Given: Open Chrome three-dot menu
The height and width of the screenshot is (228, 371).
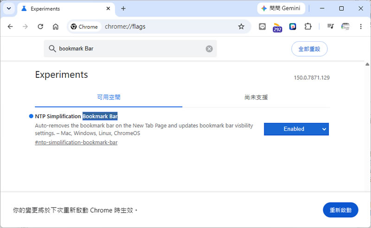Looking at the screenshot, I should [x=361, y=26].
